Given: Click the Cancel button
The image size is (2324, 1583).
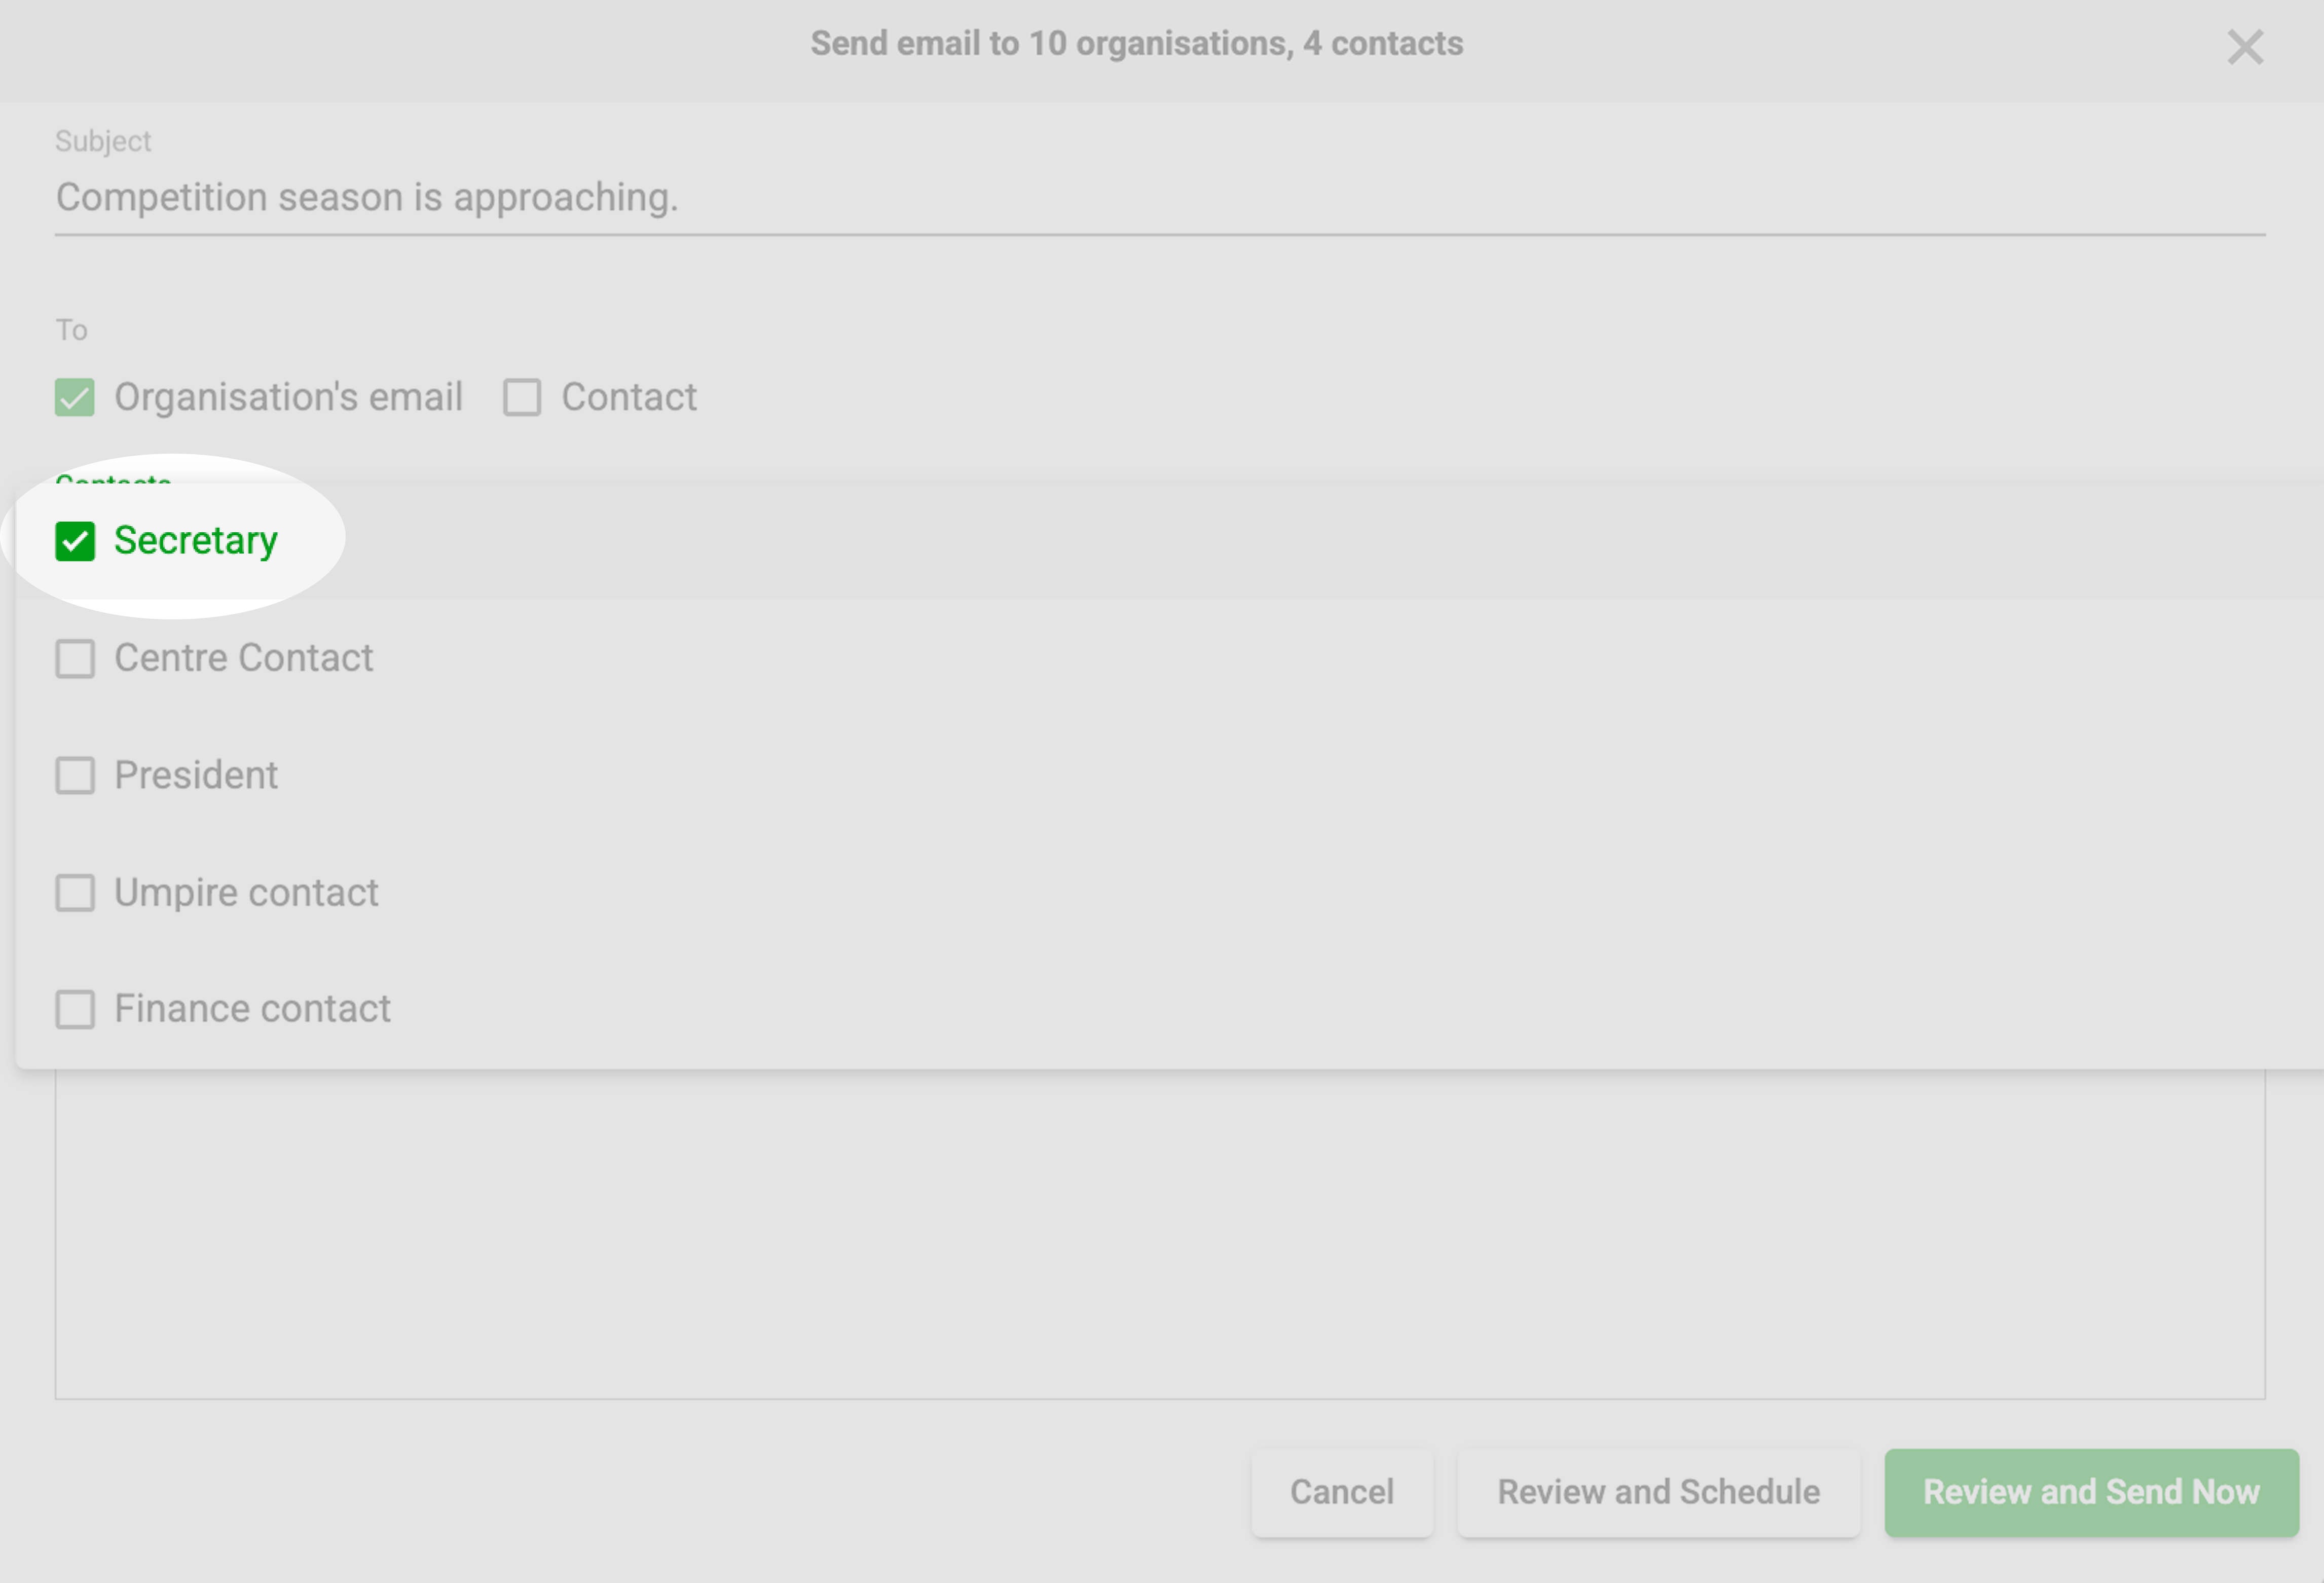Looking at the screenshot, I should (x=1341, y=1491).
